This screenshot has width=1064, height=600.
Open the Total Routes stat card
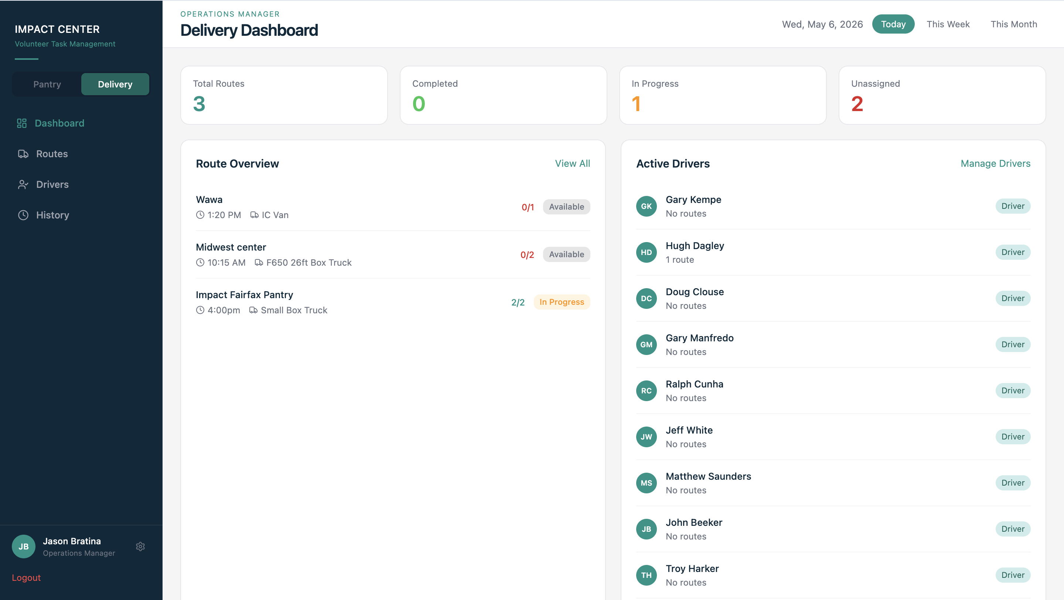pyautogui.click(x=284, y=95)
